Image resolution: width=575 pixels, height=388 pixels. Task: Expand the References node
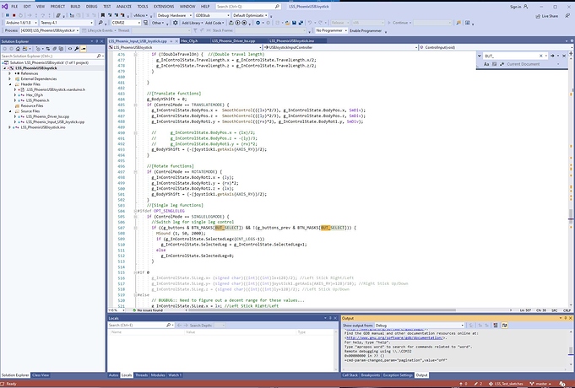click(10, 73)
